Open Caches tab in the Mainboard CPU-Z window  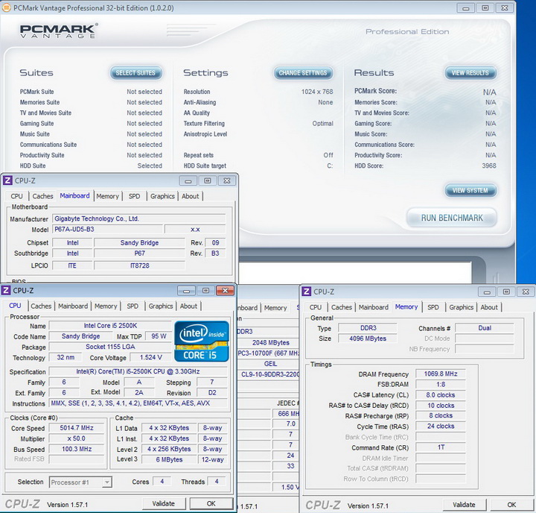pyautogui.click(x=42, y=196)
